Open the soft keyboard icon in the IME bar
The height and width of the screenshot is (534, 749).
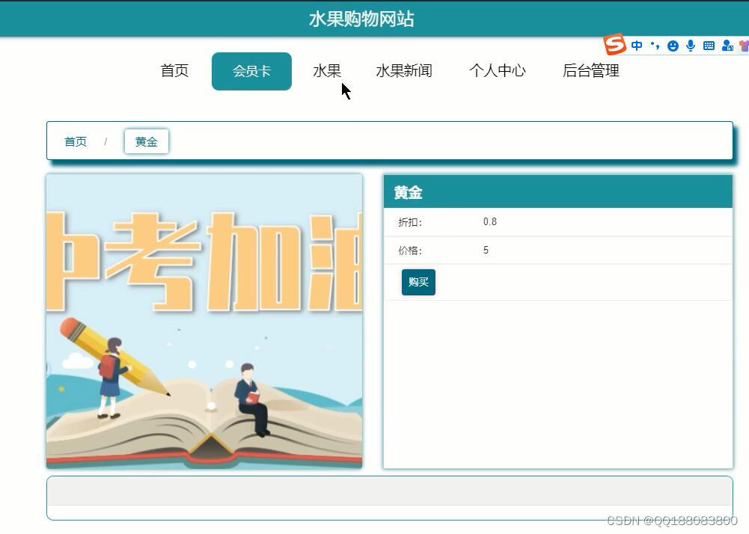[x=709, y=46]
